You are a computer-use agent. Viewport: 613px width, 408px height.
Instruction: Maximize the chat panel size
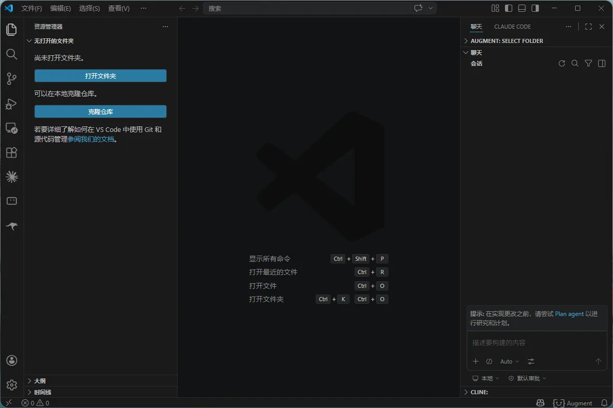click(588, 27)
